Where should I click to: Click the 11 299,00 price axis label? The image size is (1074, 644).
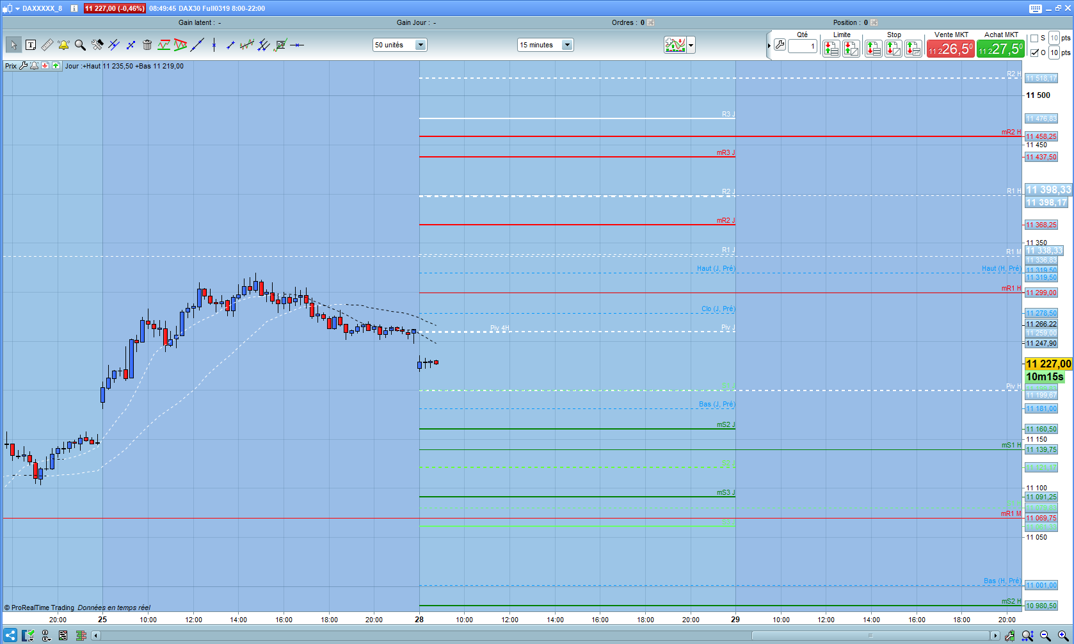point(1041,293)
